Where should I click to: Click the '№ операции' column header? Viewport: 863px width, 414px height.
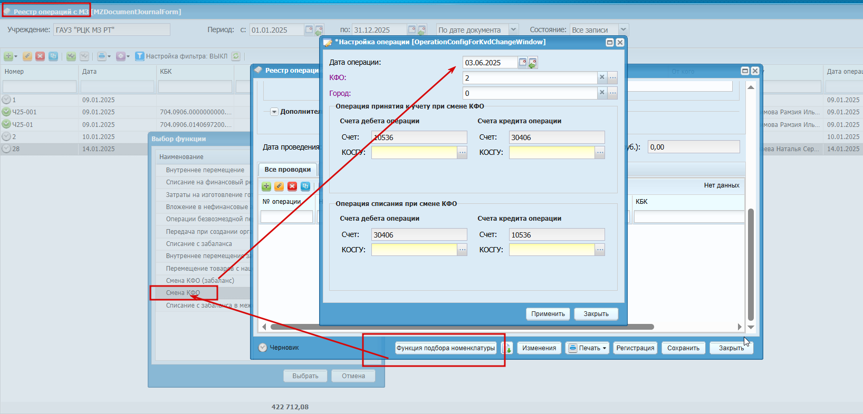point(286,202)
